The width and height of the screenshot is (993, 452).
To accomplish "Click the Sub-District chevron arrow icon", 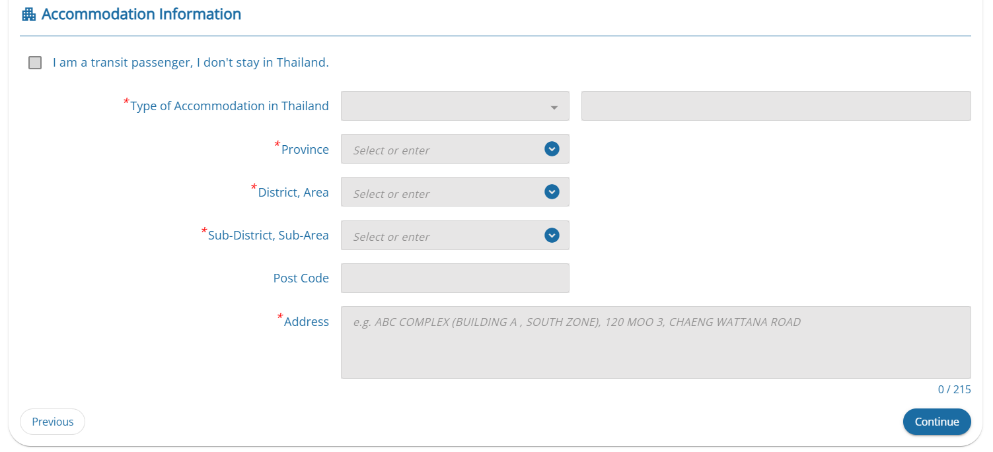I will click(x=551, y=235).
